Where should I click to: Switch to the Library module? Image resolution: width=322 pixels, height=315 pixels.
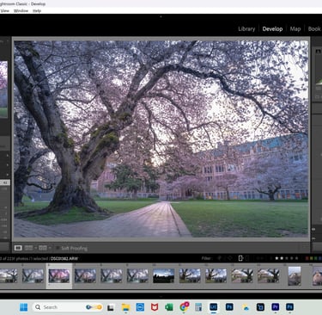(246, 29)
